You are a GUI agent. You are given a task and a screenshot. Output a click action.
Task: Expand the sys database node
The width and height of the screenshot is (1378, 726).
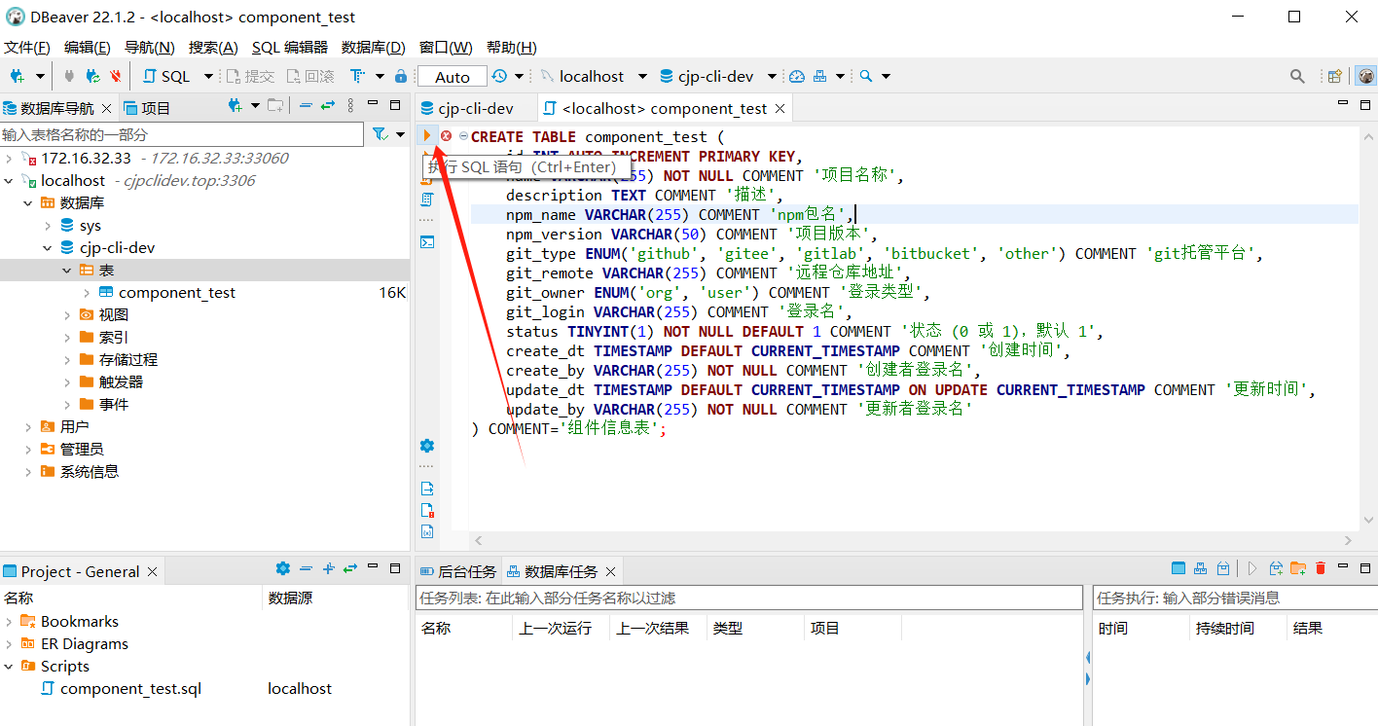point(48,226)
